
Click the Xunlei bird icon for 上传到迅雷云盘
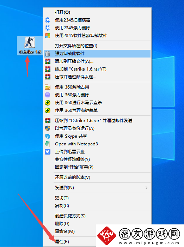pos(48,151)
